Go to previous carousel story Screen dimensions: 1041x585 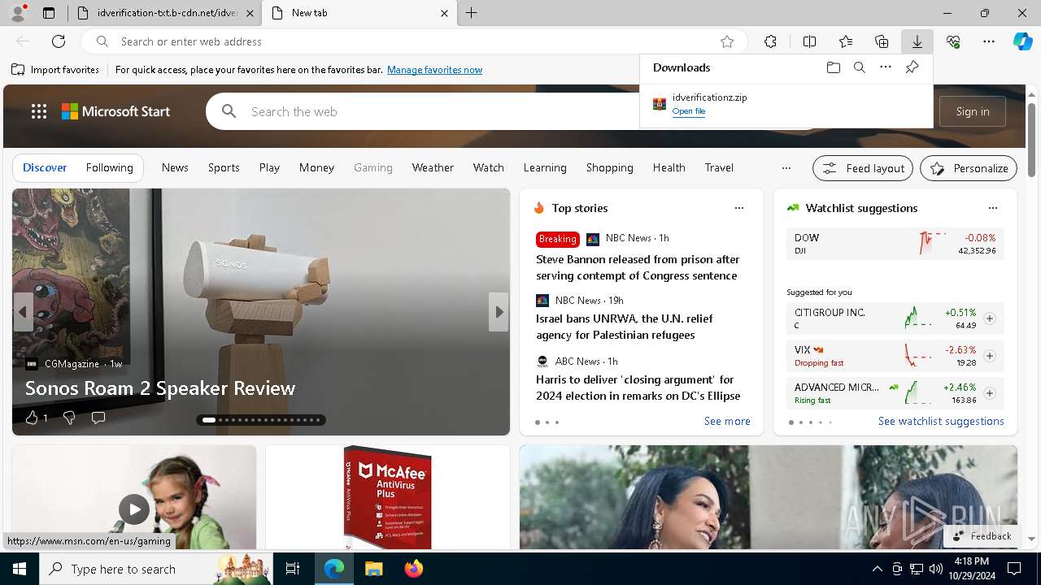(x=24, y=312)
